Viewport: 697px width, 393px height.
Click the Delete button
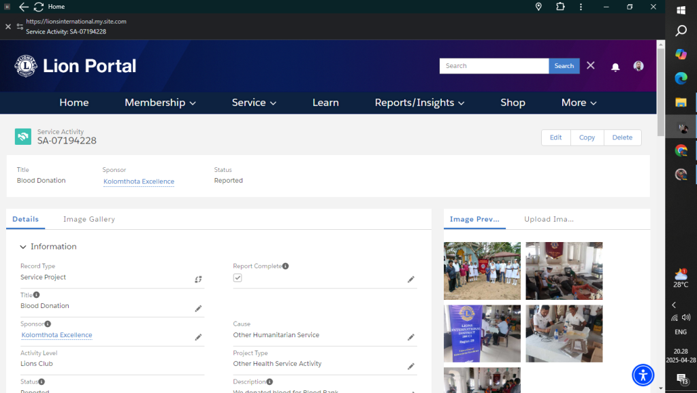tap(622, 137)
